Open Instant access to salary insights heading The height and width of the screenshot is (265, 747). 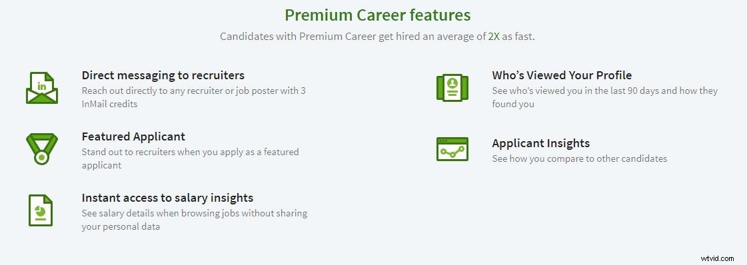167,198
